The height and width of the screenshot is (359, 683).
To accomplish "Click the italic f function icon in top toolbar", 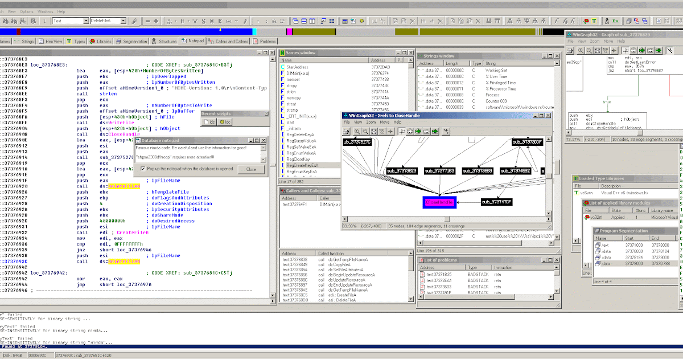I will (557, 21).
